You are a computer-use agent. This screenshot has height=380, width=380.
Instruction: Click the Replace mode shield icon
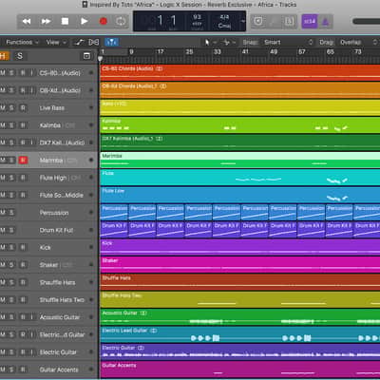(258, 22)
